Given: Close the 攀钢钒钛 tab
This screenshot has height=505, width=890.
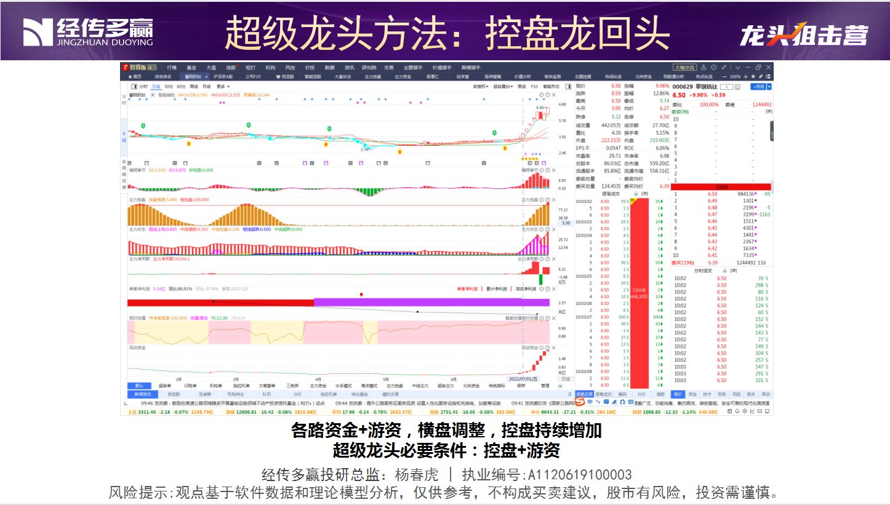Looking at the screenshot, I should click(206, 77).
